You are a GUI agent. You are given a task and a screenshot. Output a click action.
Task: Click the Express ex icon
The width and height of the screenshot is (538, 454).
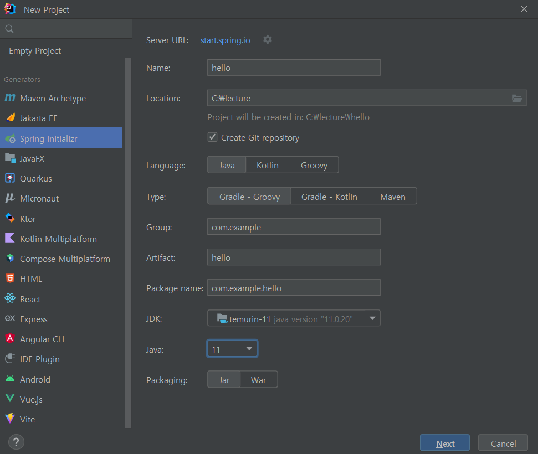(10, 318)
